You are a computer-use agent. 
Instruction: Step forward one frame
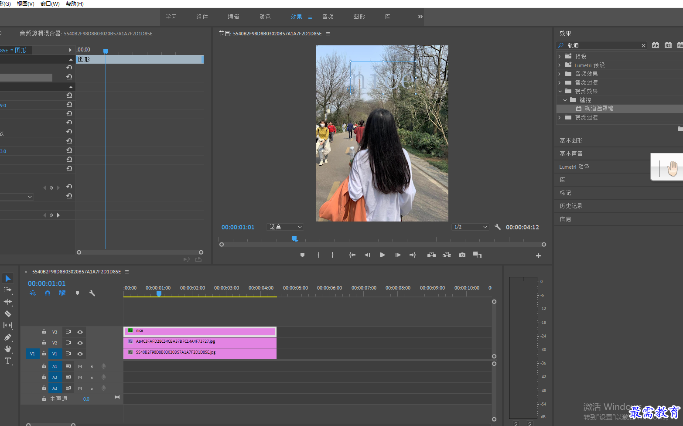[398, 255]
